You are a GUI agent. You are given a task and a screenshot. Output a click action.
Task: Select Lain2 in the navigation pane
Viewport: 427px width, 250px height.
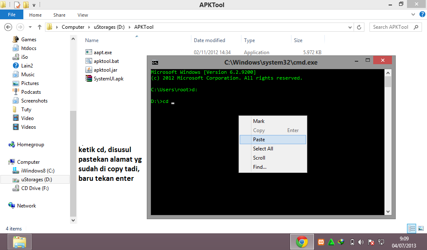(27, 65)
